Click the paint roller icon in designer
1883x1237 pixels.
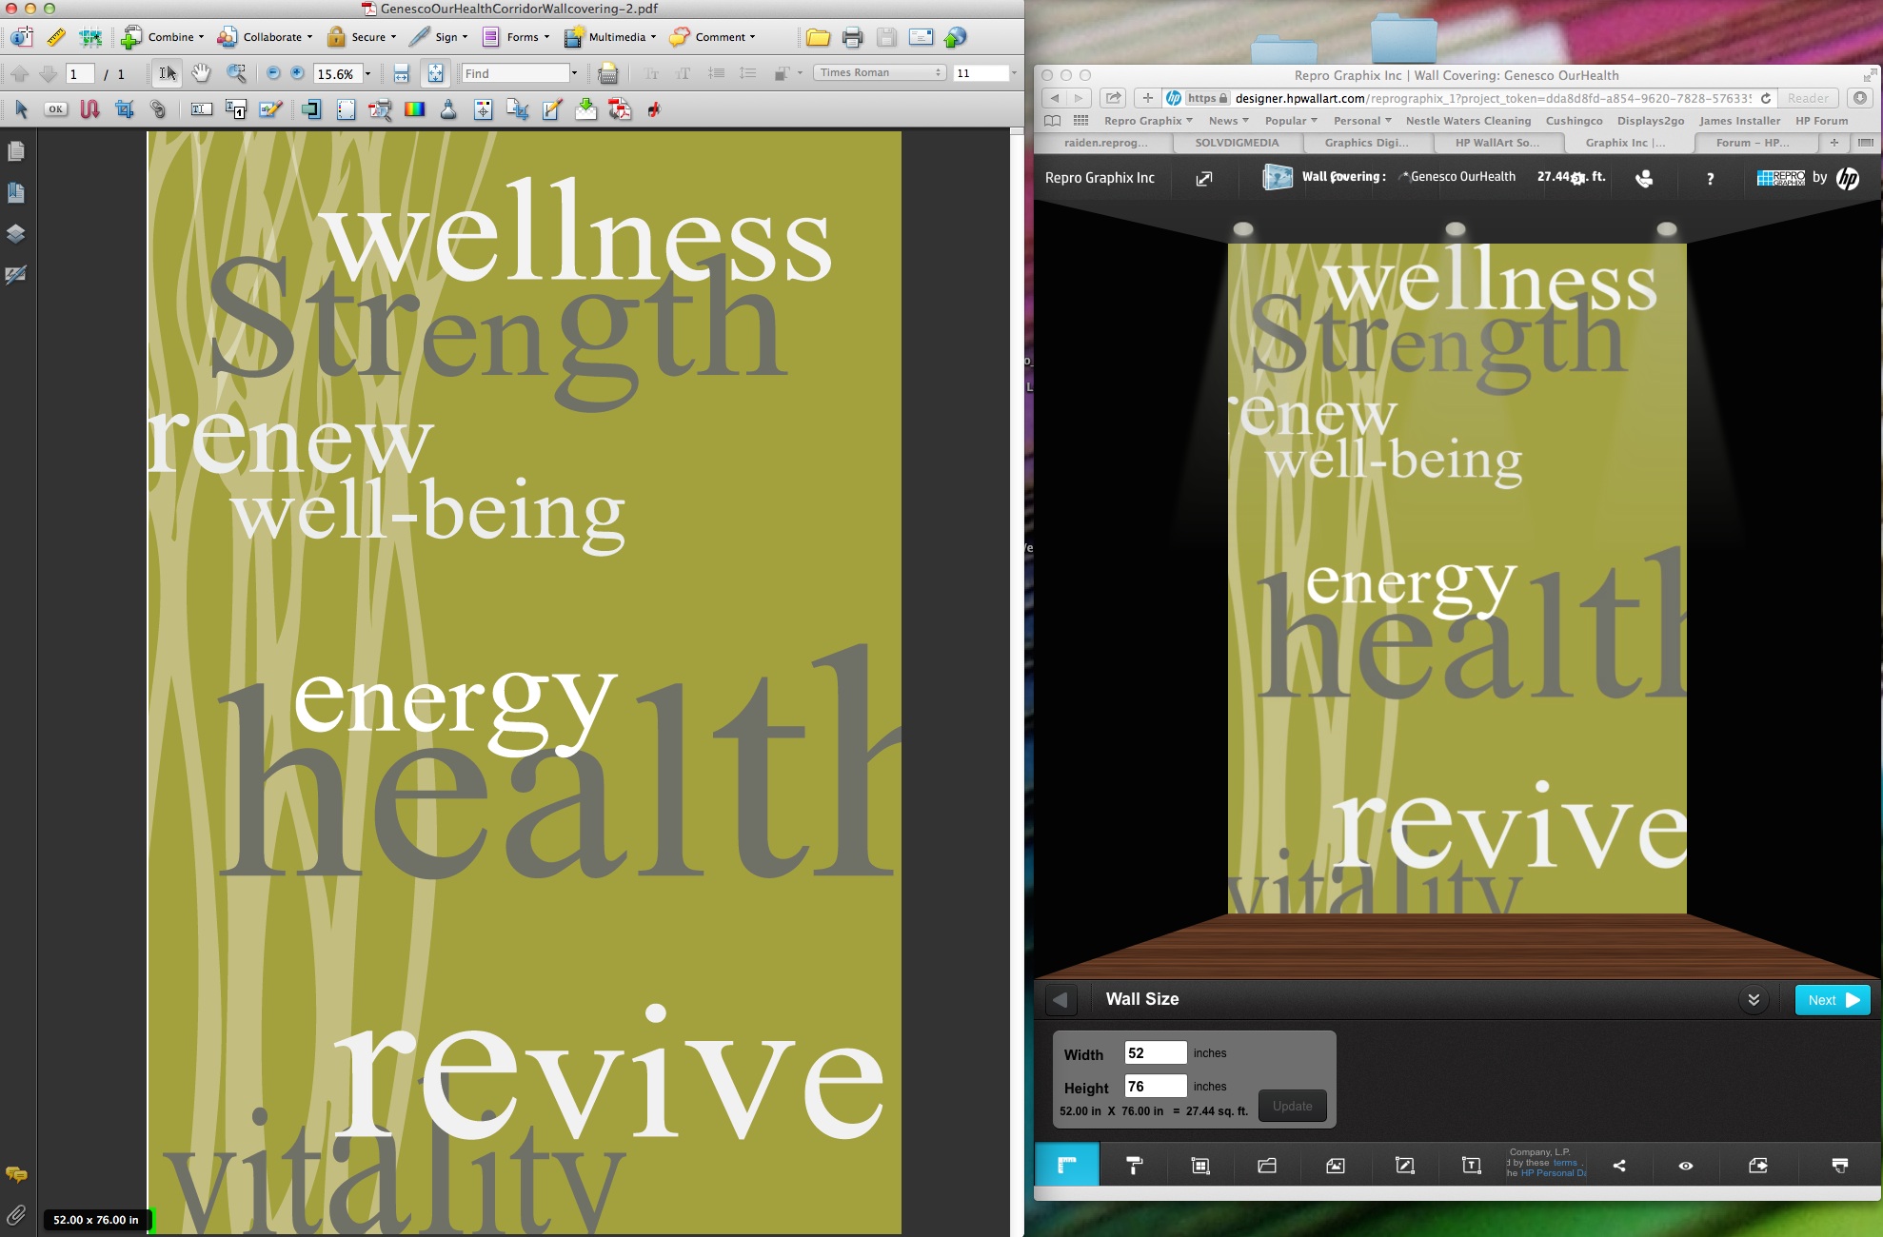[1134, 1166]
